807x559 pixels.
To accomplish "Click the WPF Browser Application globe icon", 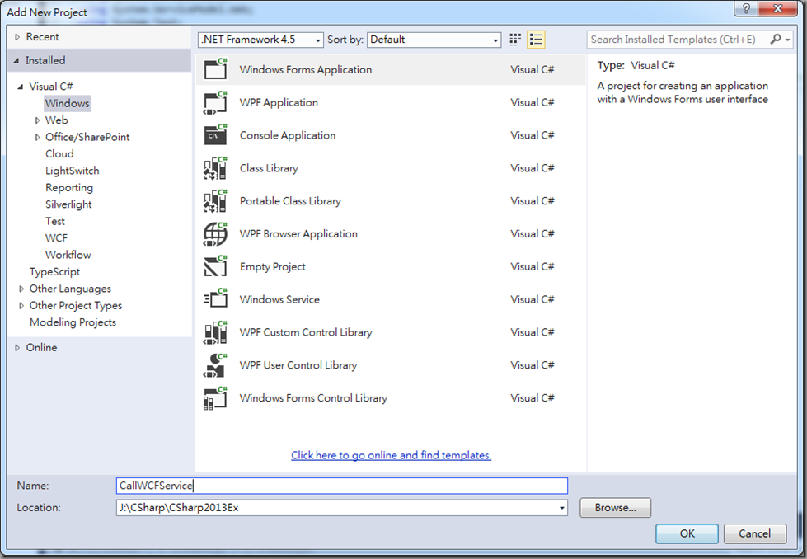I will click(215, 233).
